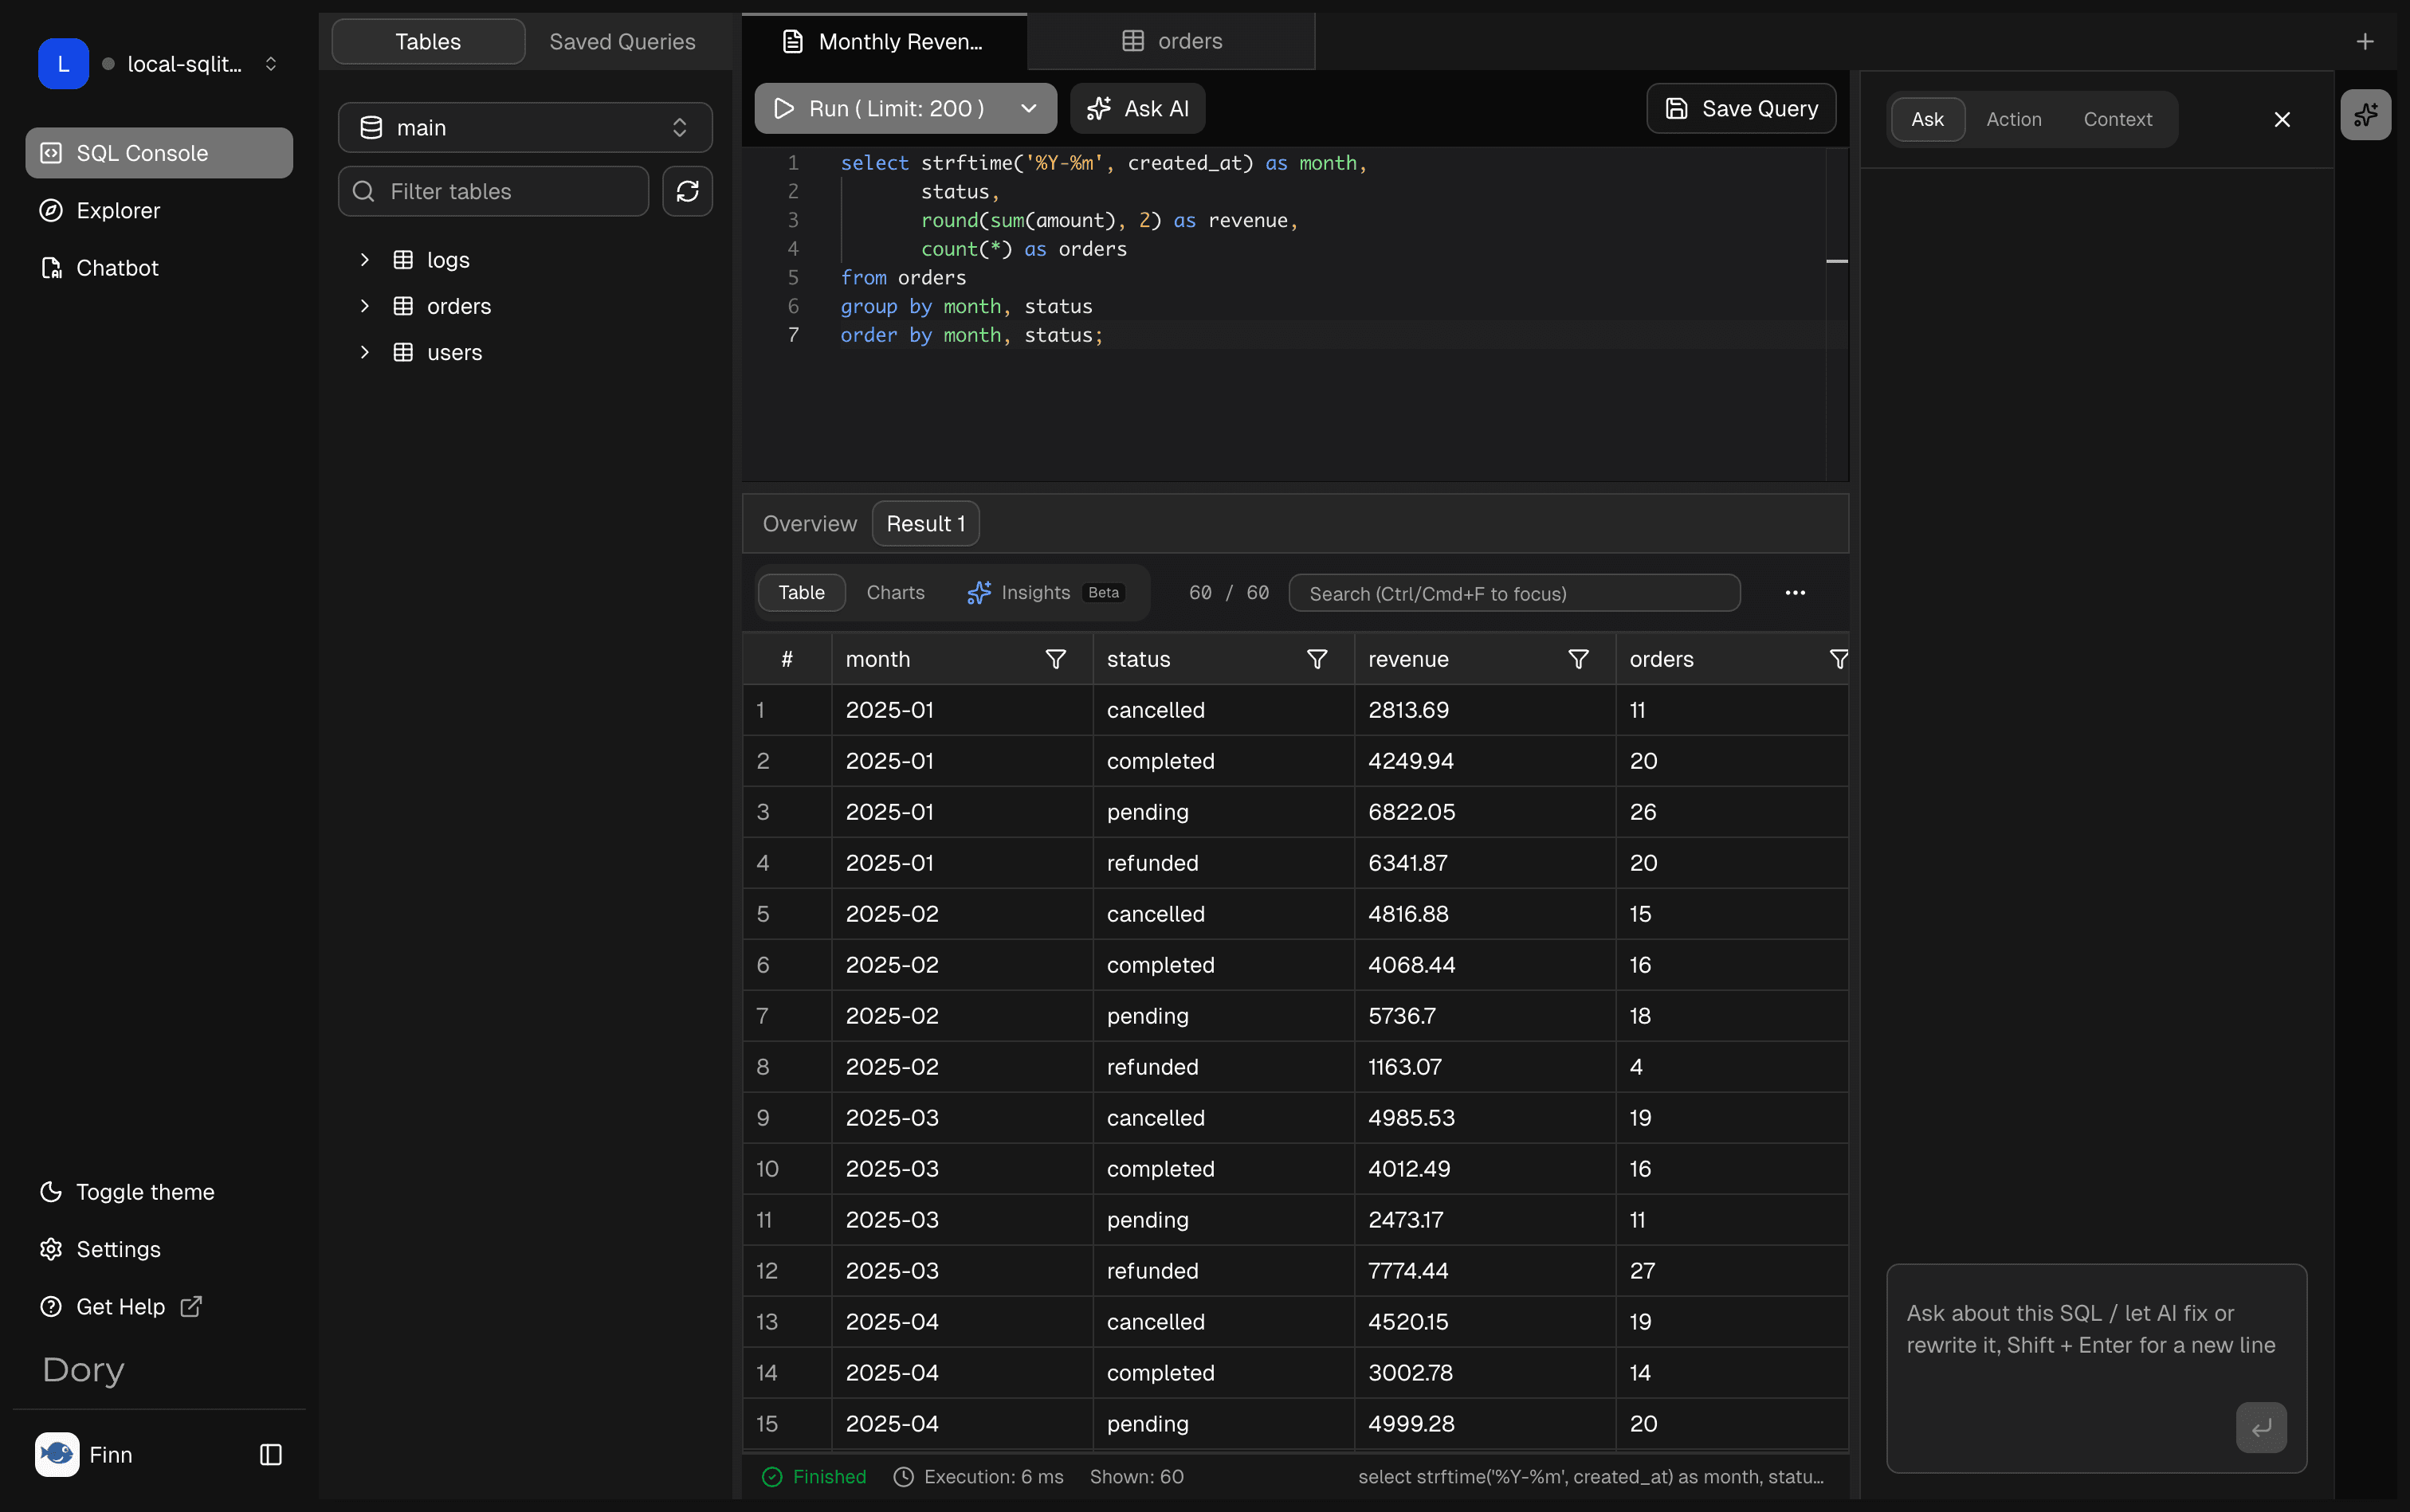Screen dimensions: 2410x1512
Task: Select the cell with revenue 7774.44
Action: (x=1485, y=1271)
